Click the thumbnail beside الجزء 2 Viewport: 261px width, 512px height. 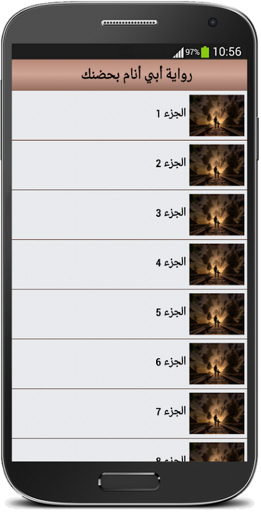click(x=217, y=165)
